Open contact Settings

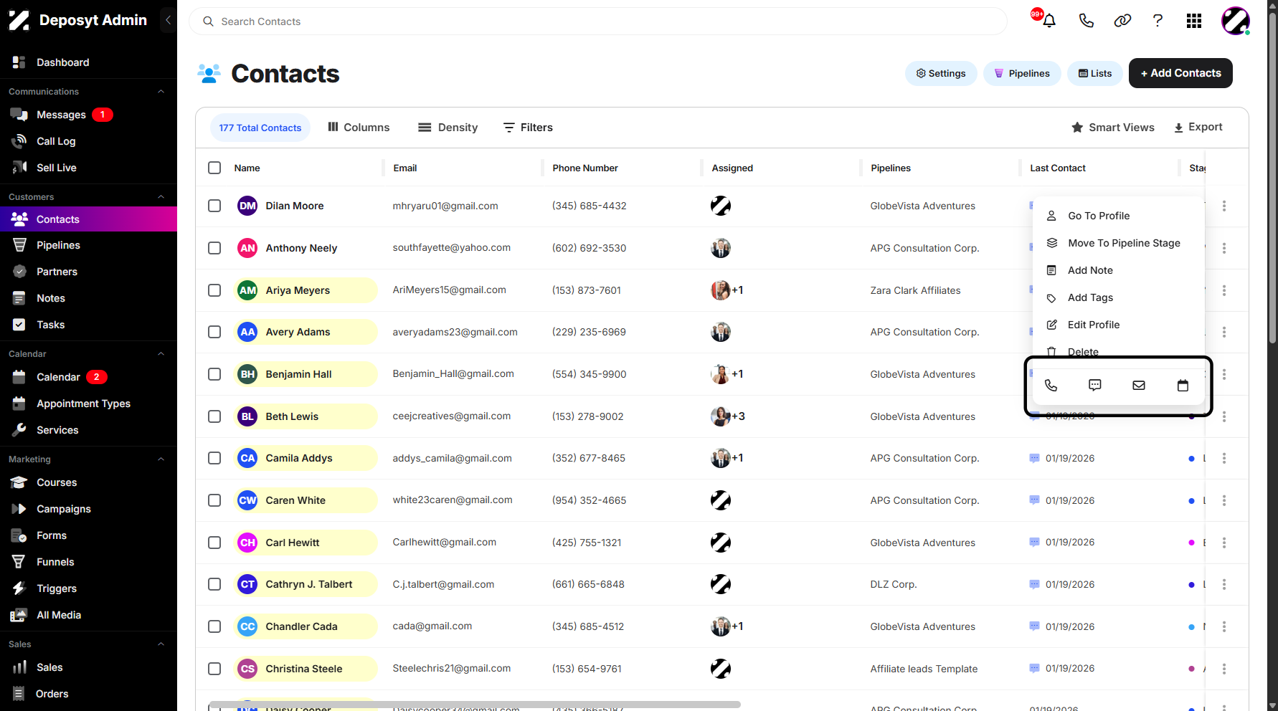tap(941, 73)
